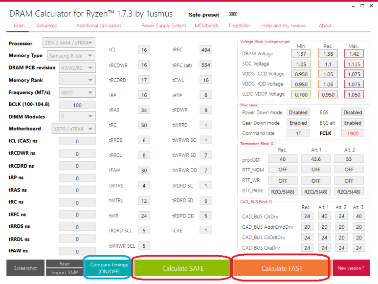
Task: Click the tRCDRD ns input field
Action: pos(77,166)
